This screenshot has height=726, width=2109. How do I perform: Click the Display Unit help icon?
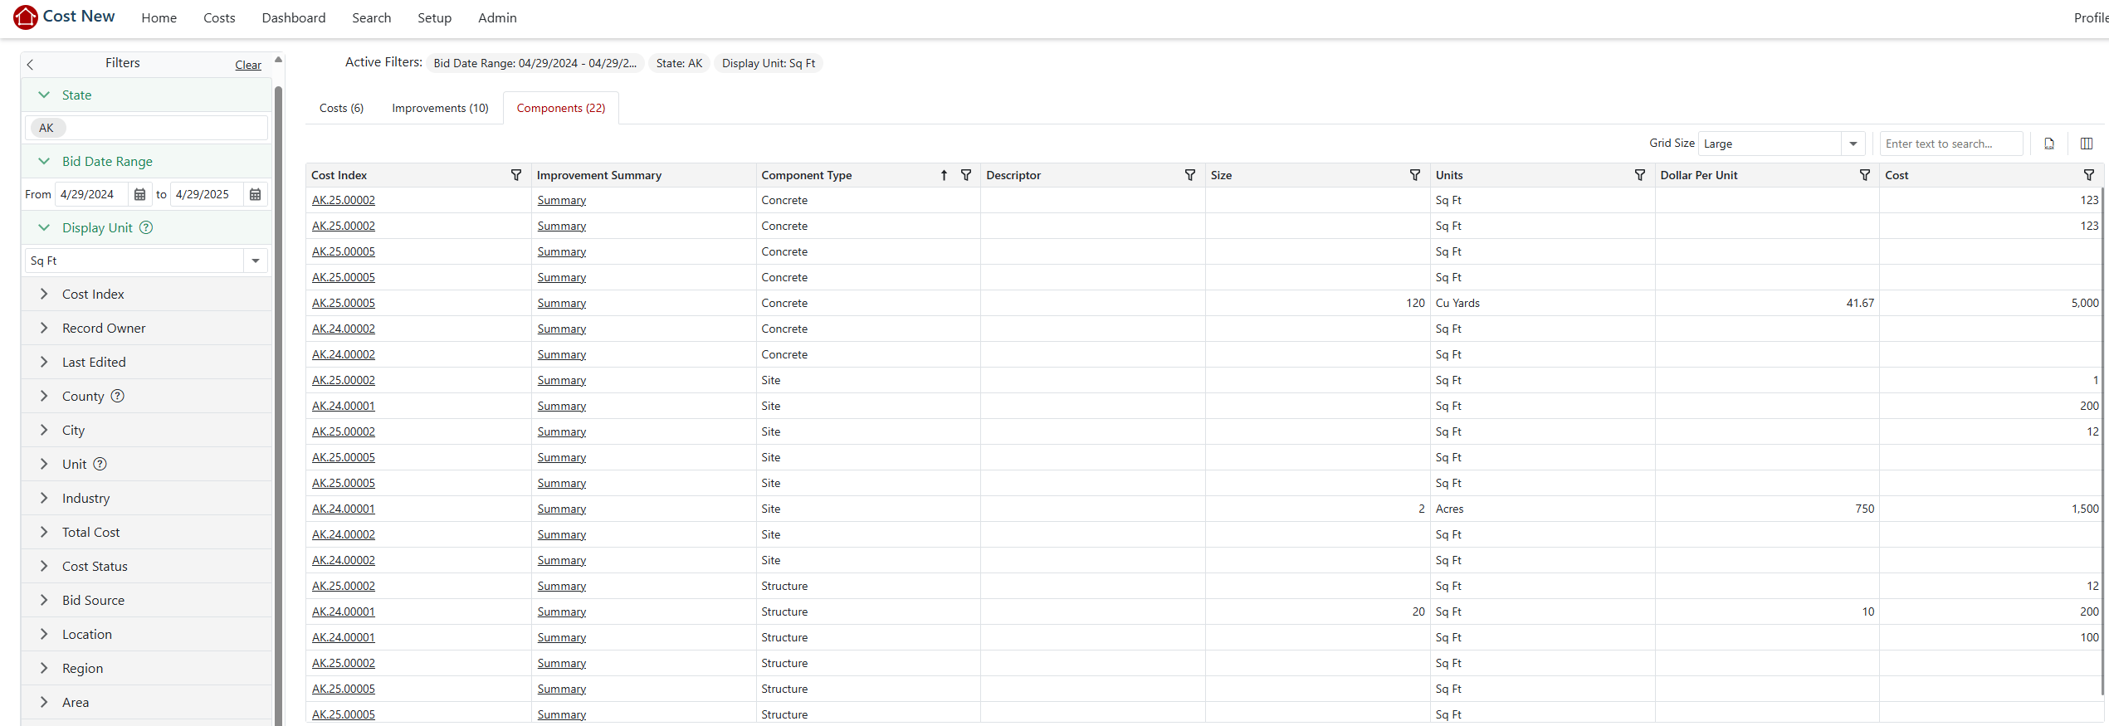(x=146, y=227)
